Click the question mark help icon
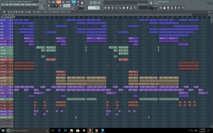 coord(183,8)
